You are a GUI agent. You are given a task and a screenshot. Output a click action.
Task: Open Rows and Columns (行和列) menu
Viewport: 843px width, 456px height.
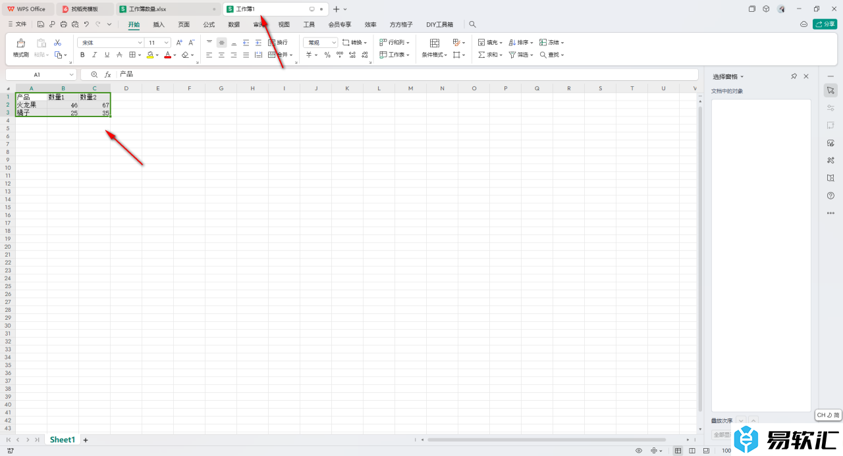(394, 42)
